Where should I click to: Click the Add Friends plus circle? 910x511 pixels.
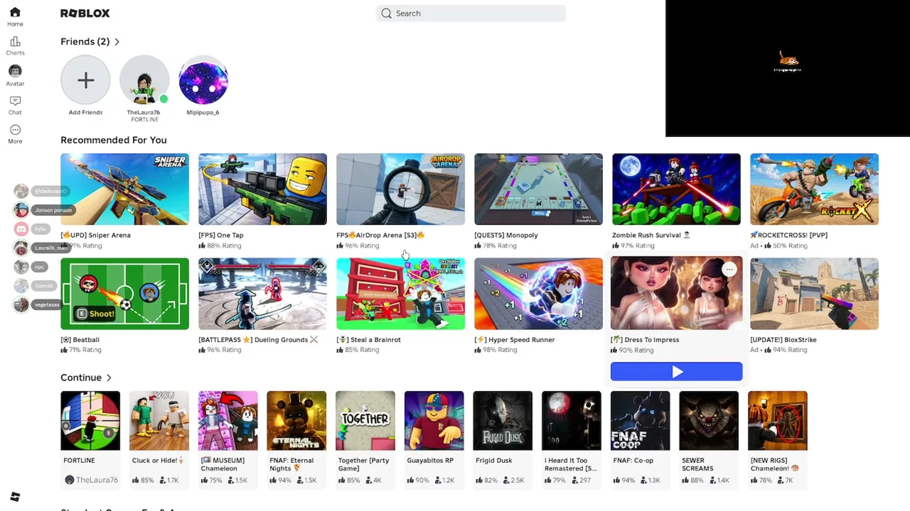[x=85, y=80]
